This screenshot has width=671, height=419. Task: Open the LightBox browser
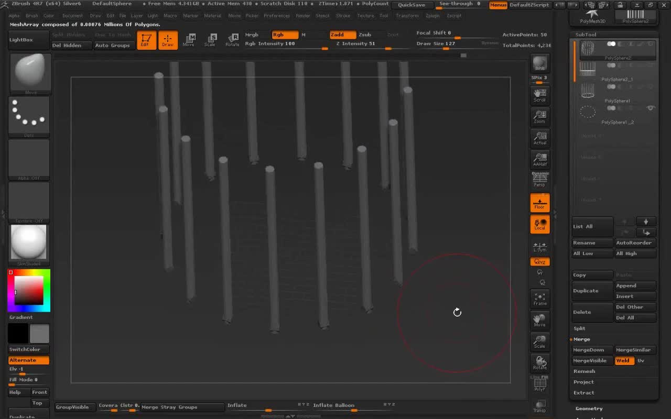pos(29,40)
